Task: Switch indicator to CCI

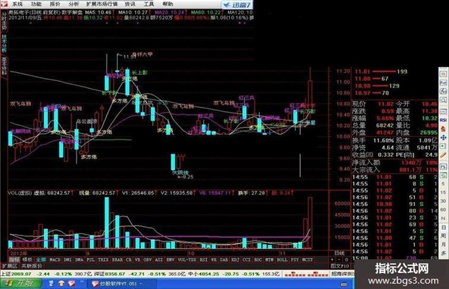Action: (x=246, y=260)
